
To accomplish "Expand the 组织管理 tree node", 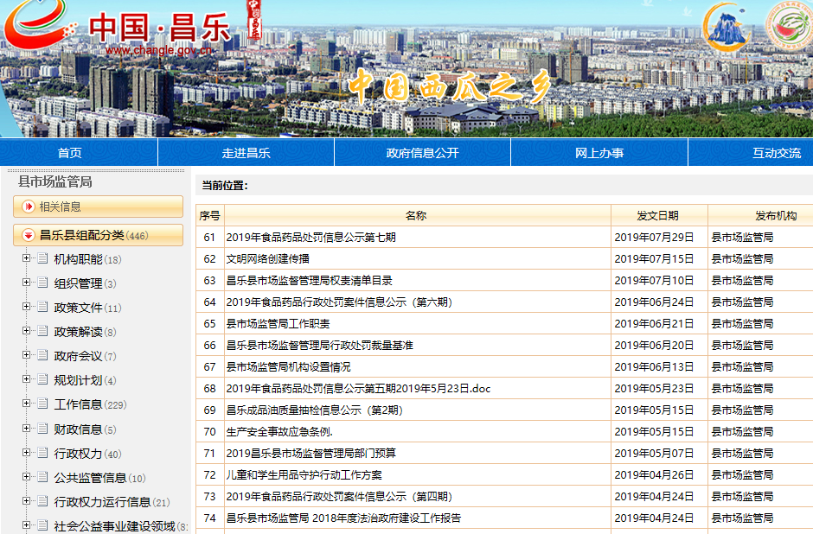I will (26, 283).
